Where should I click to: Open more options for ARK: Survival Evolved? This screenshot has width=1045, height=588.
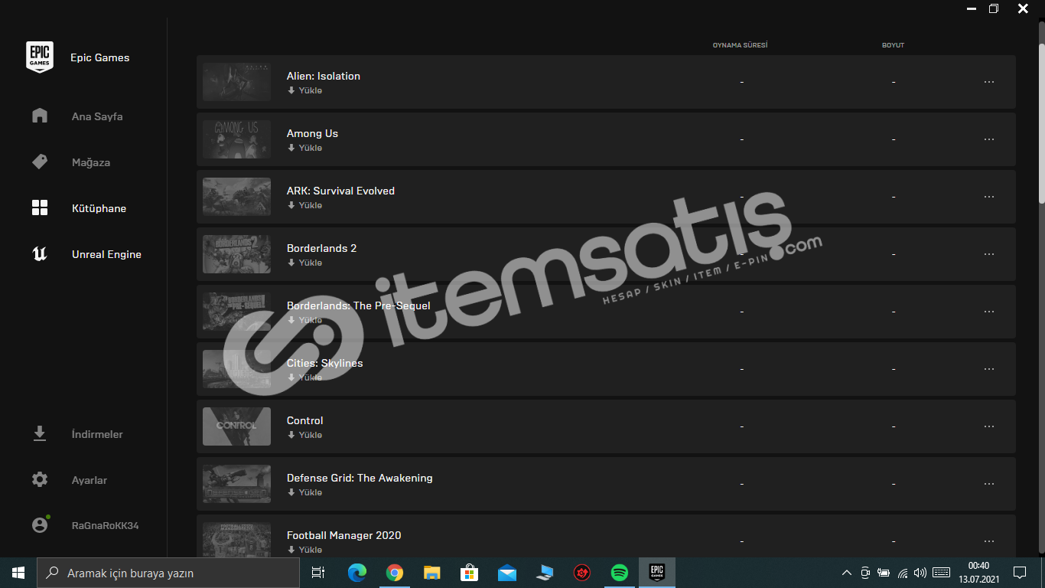tap(989, 197)
